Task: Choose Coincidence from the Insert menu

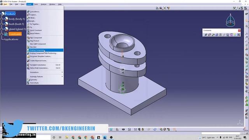Action: click(45, 12)
